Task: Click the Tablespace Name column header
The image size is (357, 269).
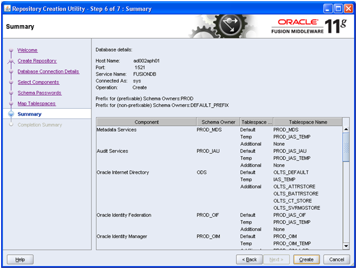Action: pyautogui.click(x=308, y=122)
